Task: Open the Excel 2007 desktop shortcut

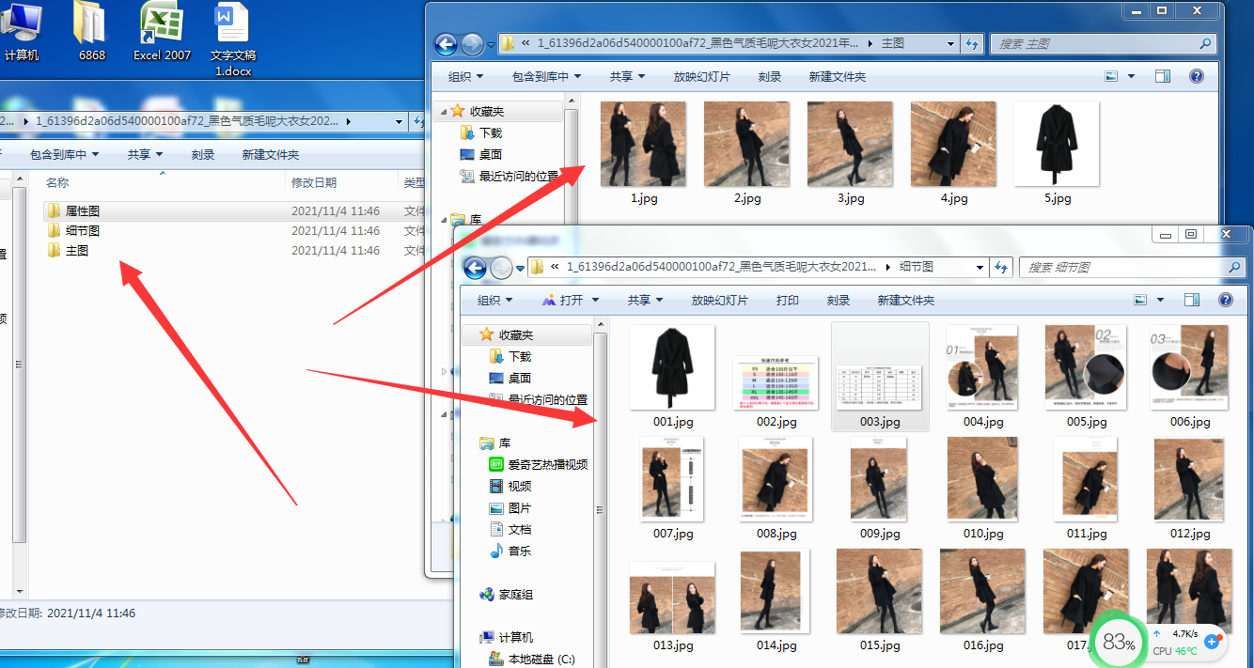Action: tap(162, 31)
